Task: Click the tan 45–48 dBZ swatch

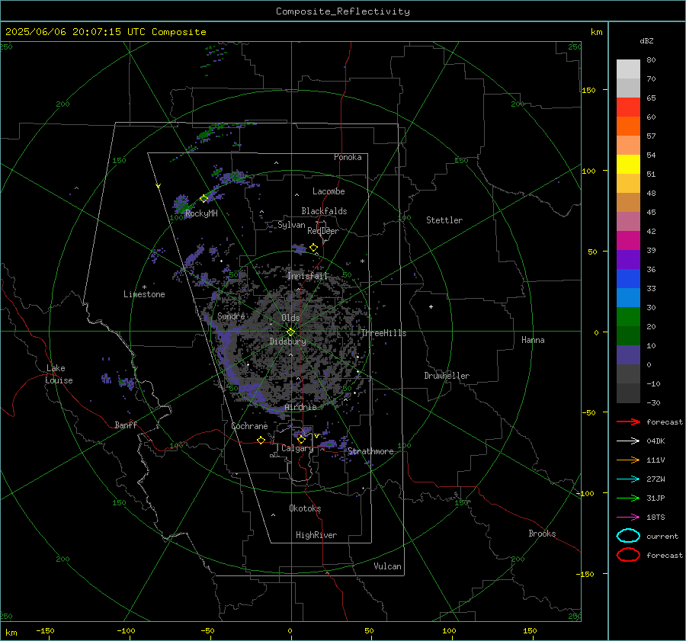Action: point(628,203)
